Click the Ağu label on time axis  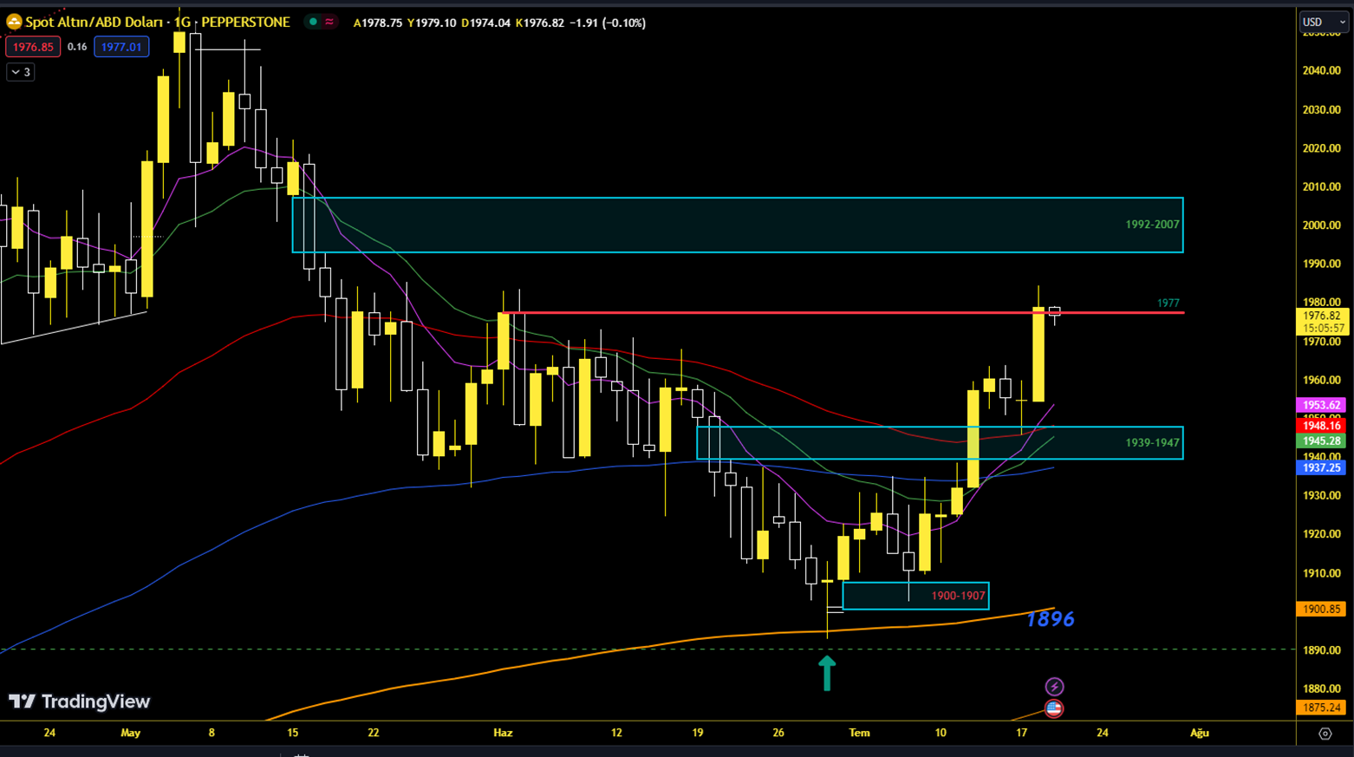pyautogui.click(x=1200, y=733)
